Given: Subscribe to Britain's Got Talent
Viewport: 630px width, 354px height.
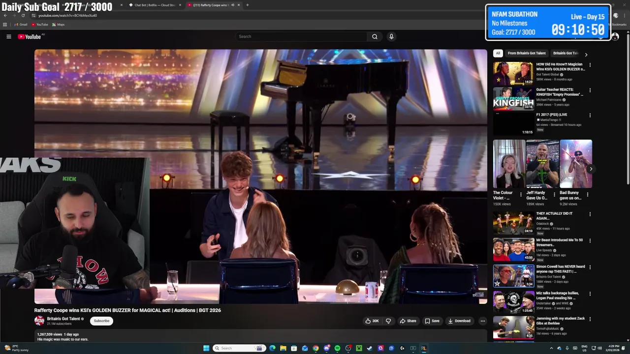Looking at the screenshot, I should pyautogui.click(x=101, y=321).
